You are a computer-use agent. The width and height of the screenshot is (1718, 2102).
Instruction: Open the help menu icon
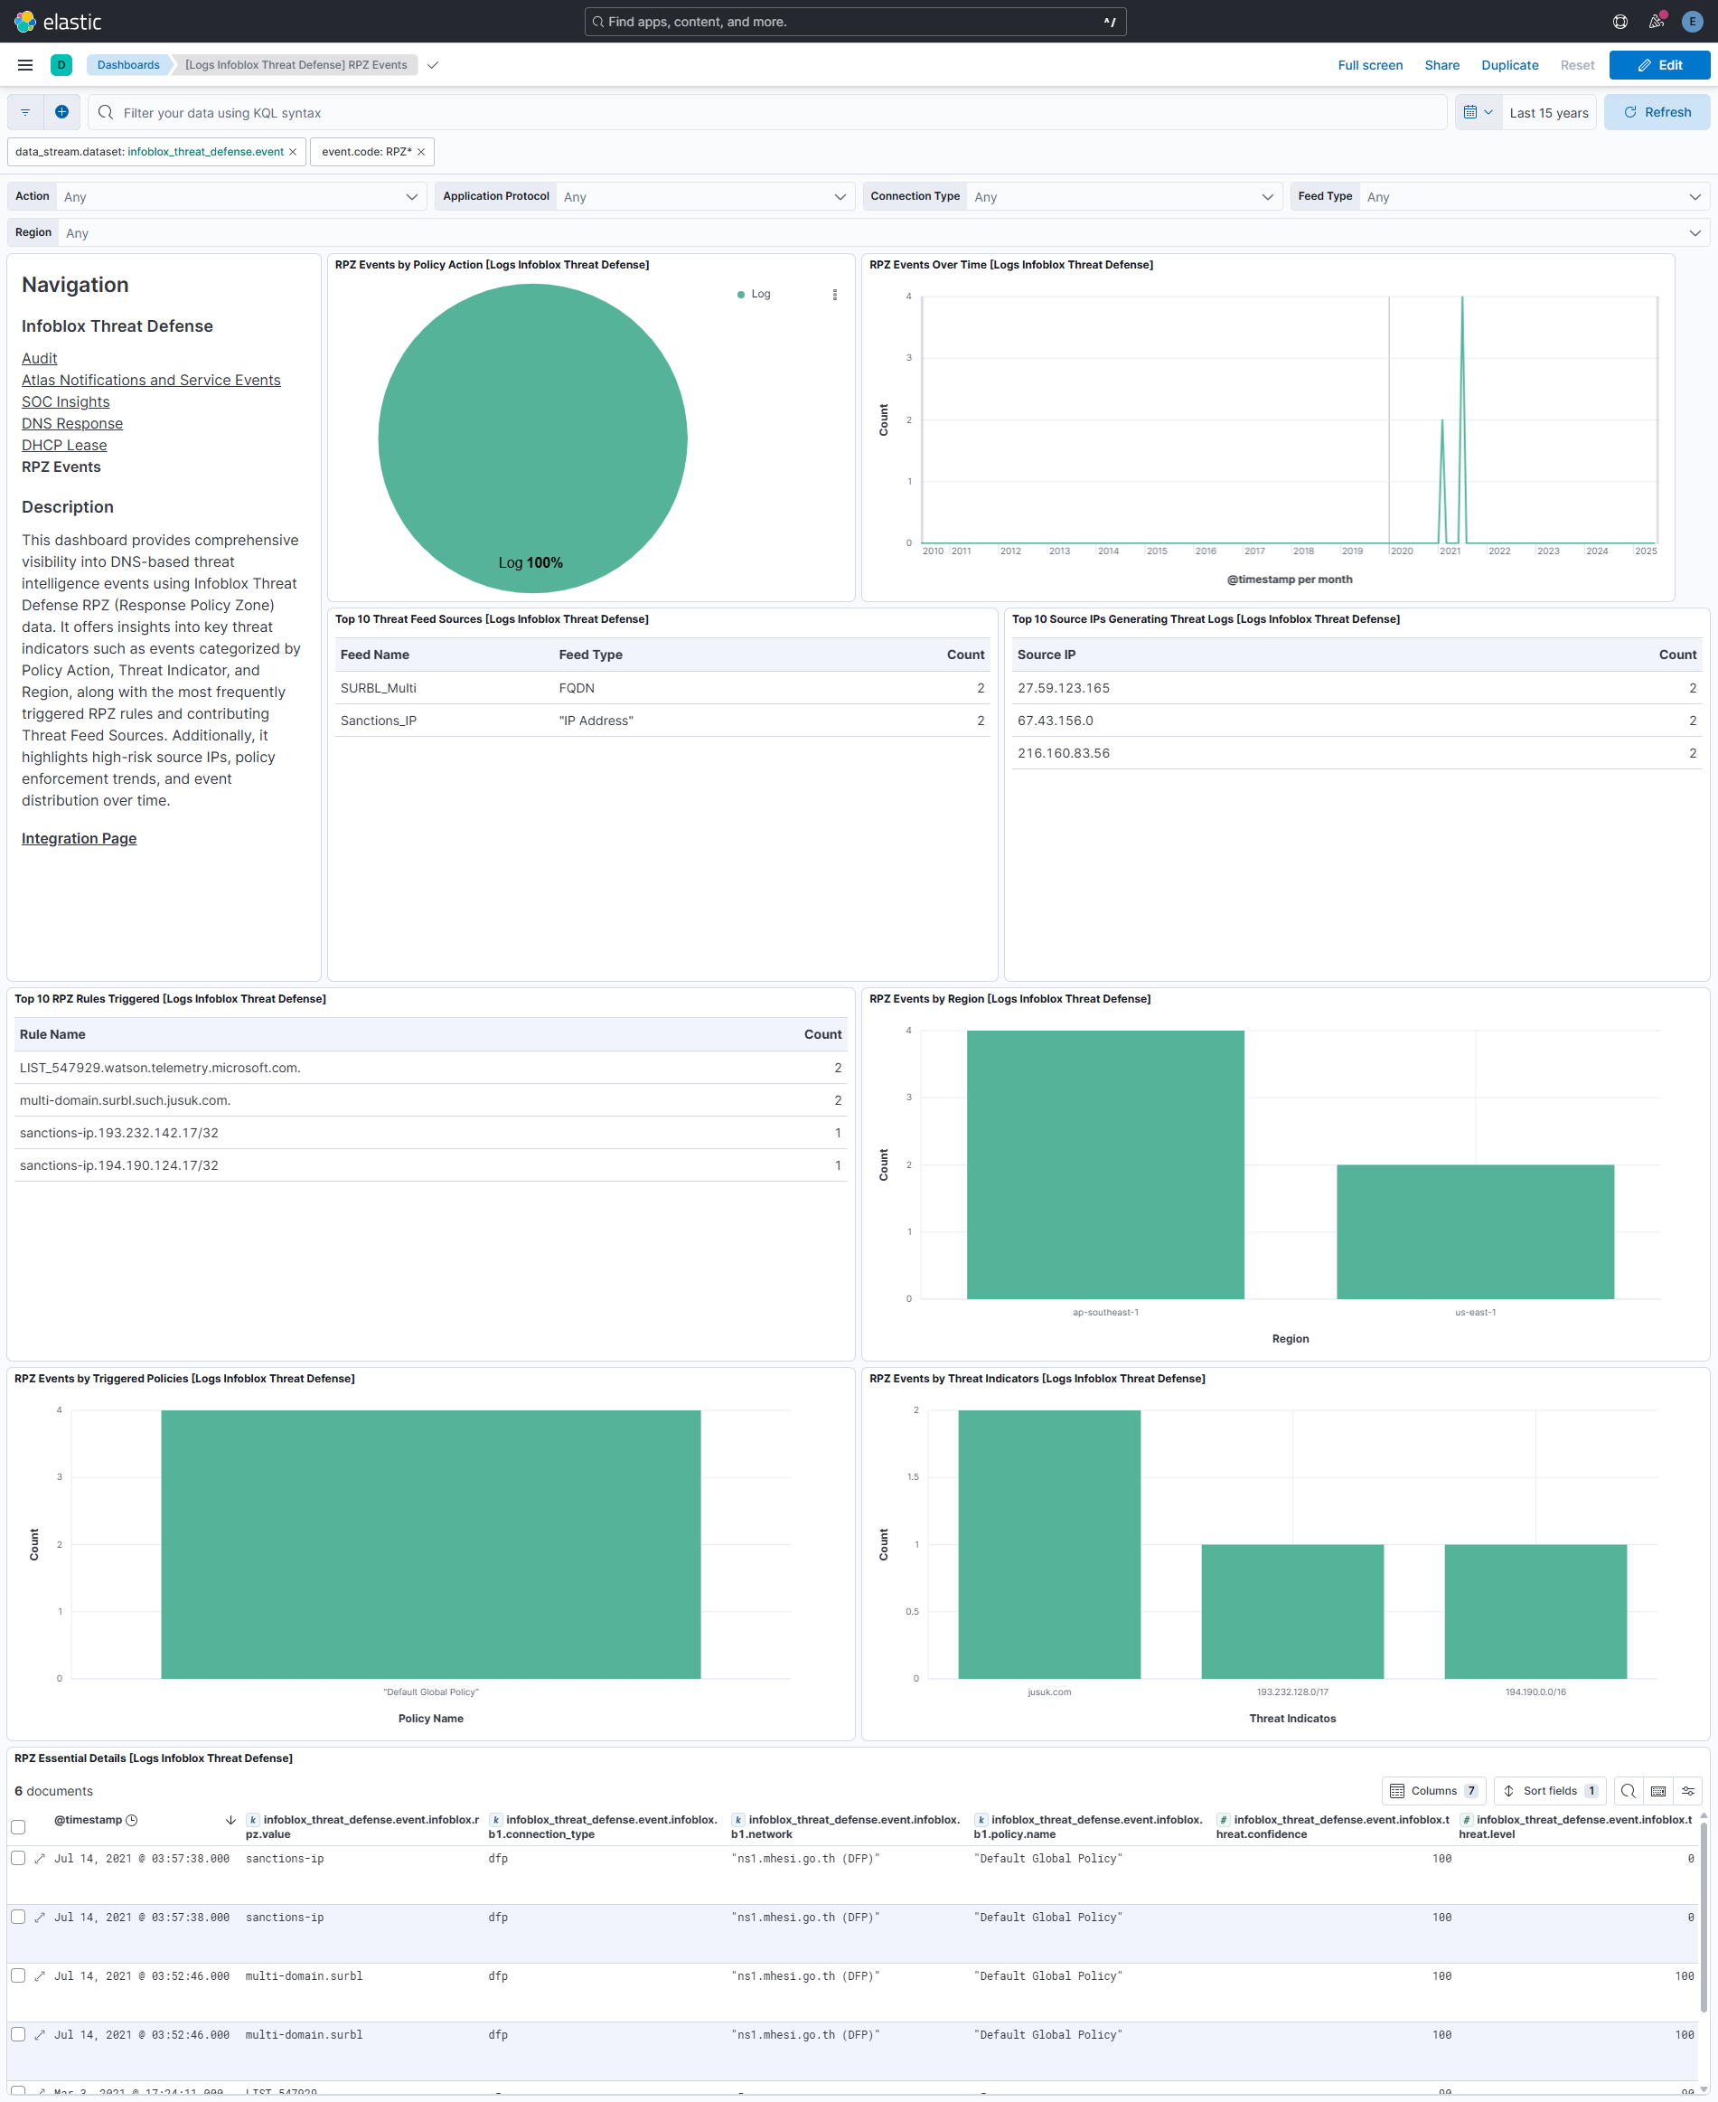point(1620,21)
